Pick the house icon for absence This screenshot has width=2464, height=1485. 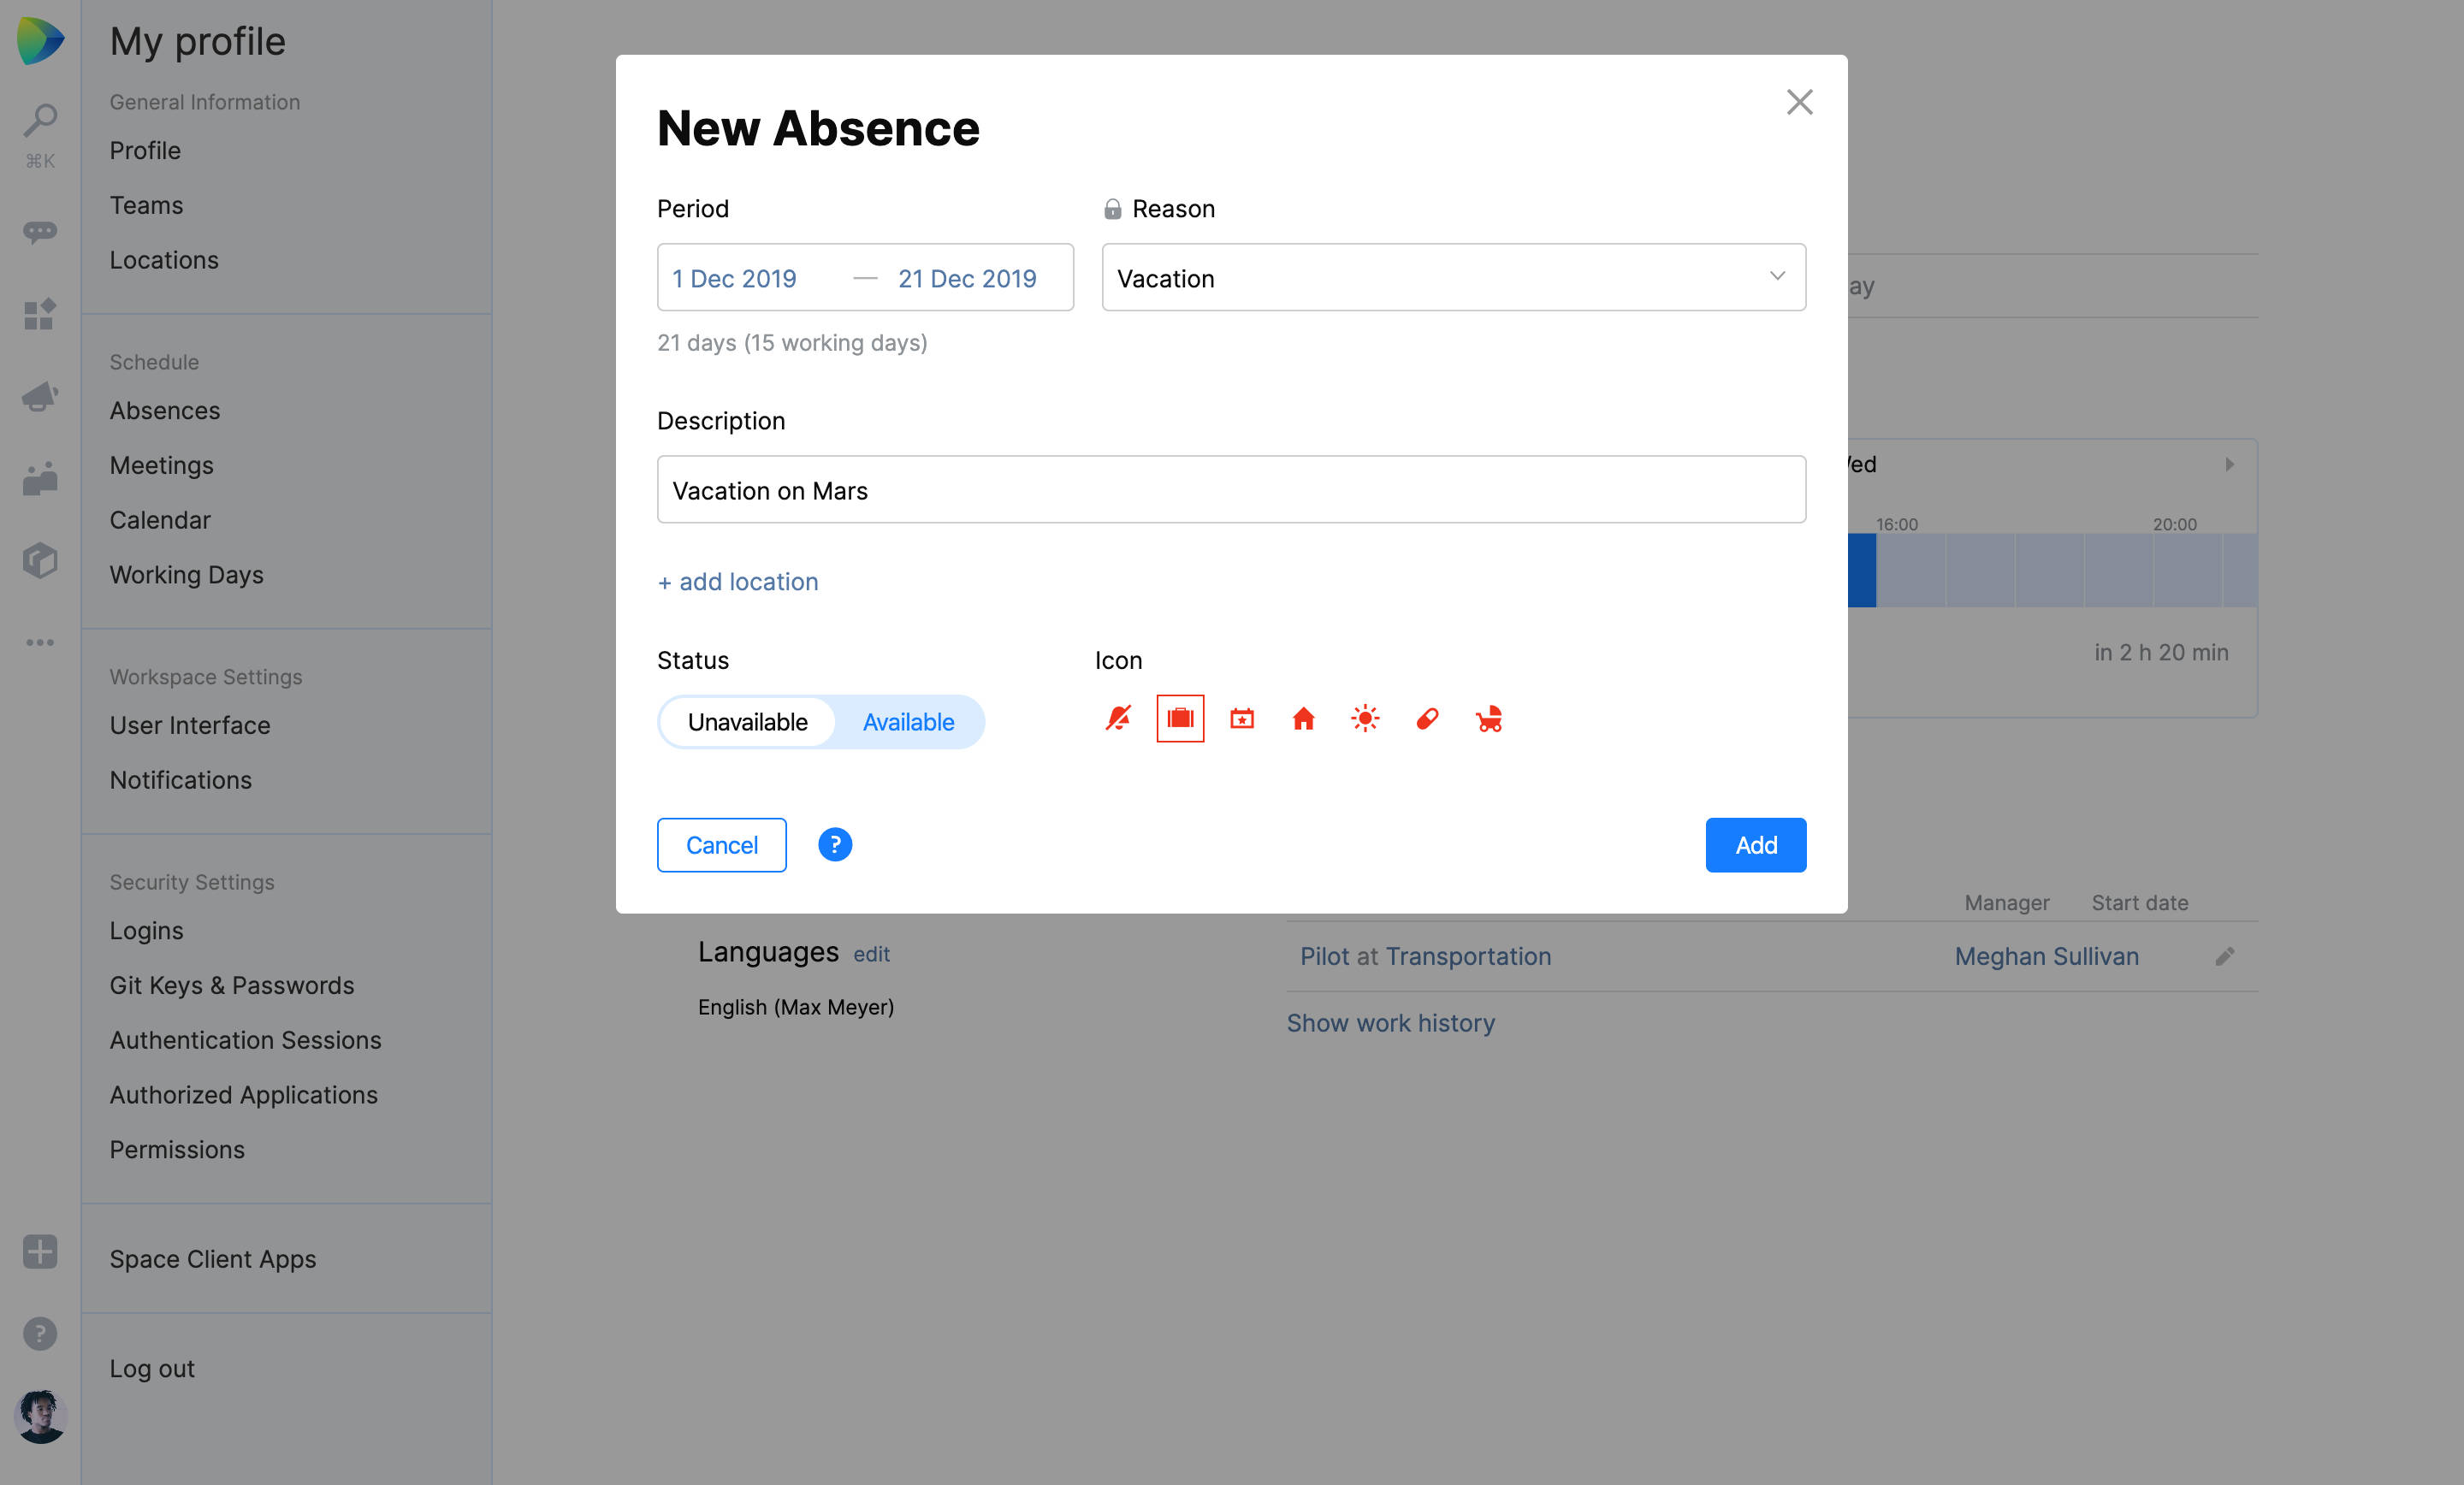[1303, 718]
